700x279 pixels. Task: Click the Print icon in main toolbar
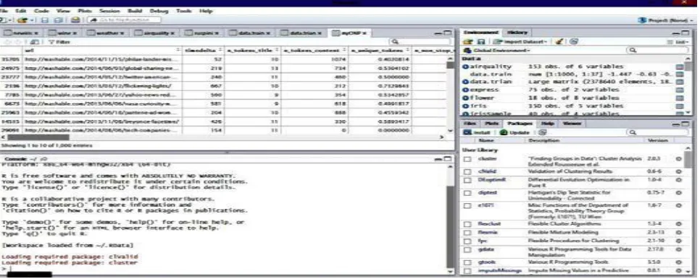[75, 20]
